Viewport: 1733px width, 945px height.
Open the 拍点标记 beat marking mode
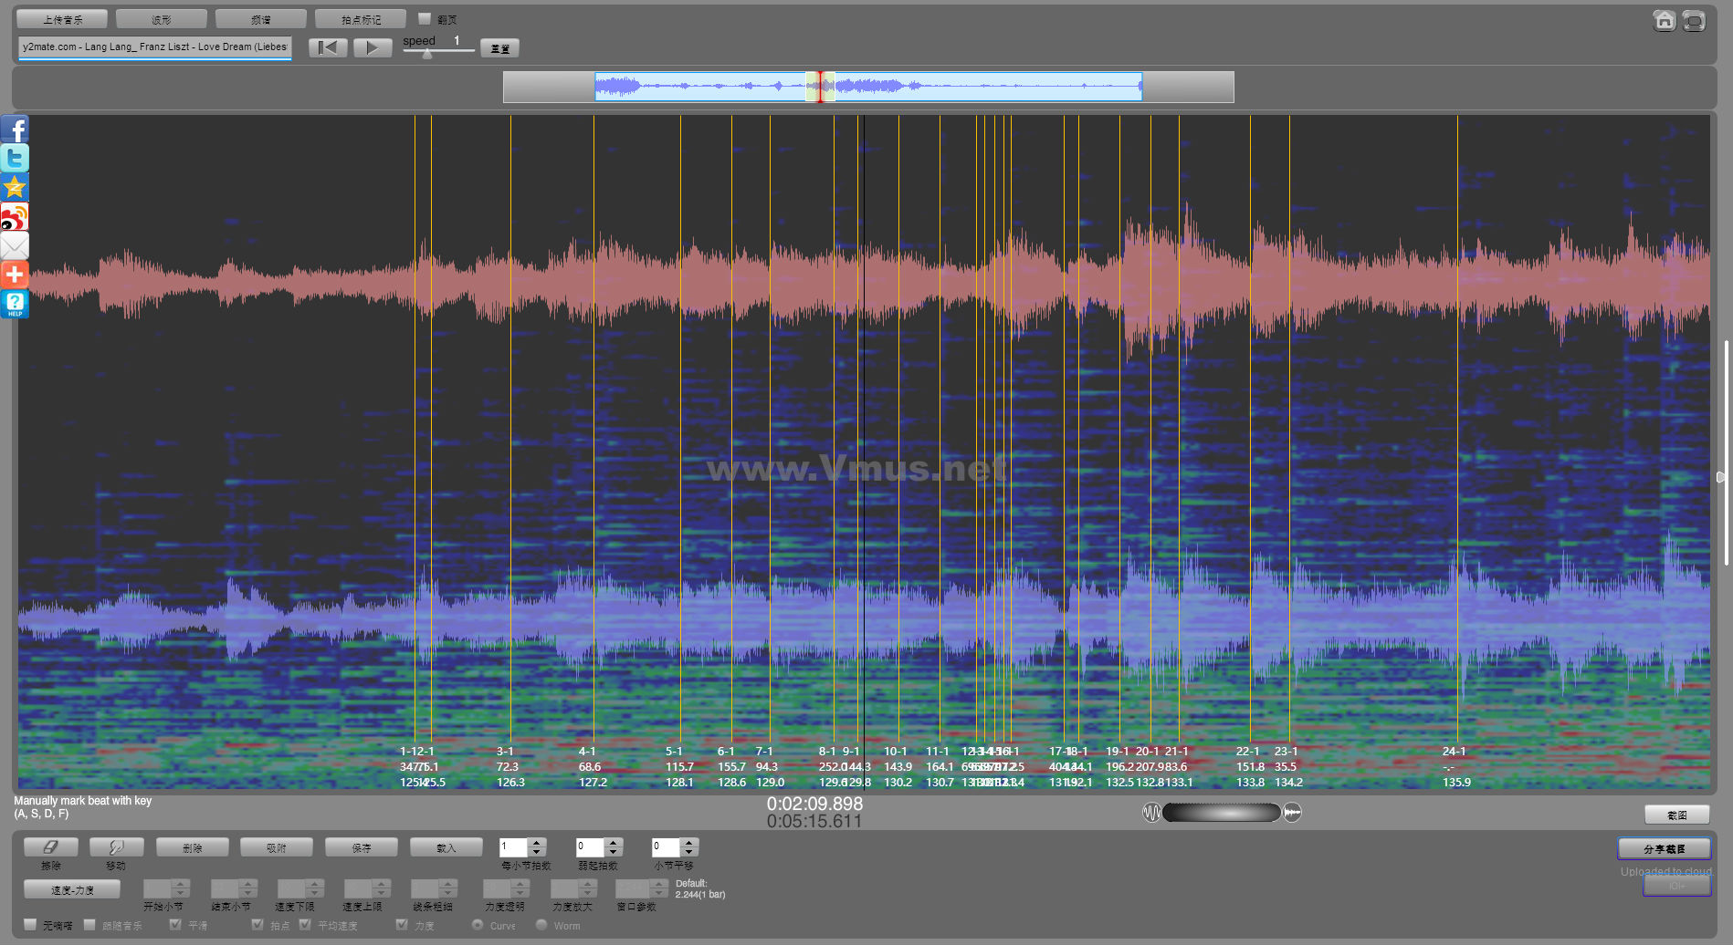coord(361,19)
